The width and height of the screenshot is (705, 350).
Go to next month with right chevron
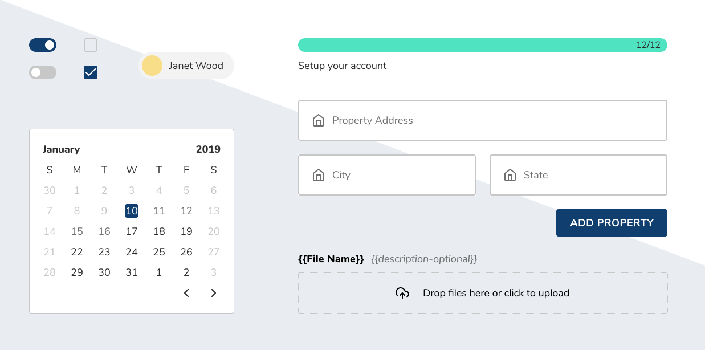(x=214, y=293)
